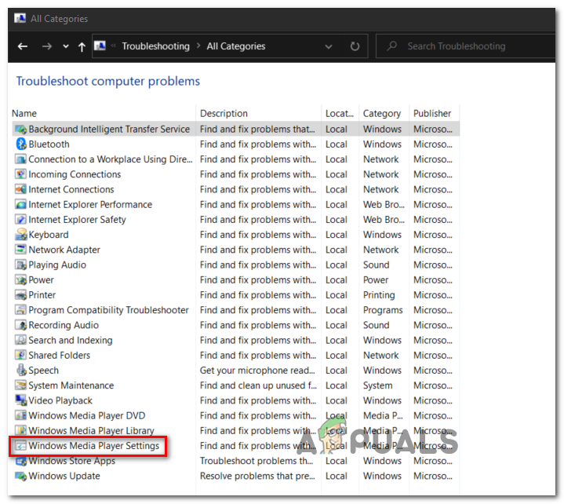Click the Speech row description 'Get your microphone read...'
564x504 pixels.
[x=257, y=370]
